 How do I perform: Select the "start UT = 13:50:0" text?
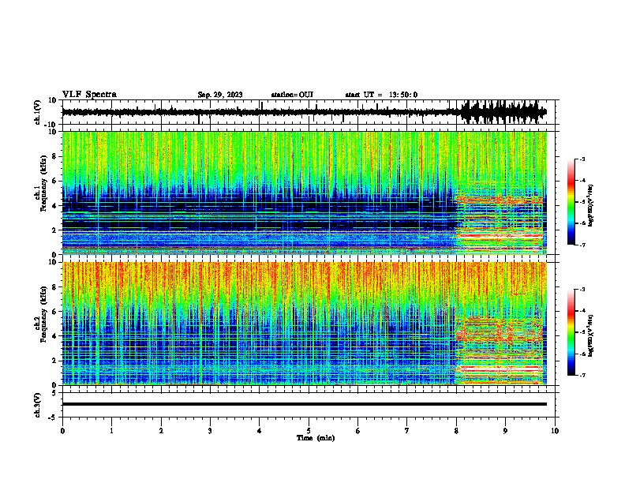381,95
